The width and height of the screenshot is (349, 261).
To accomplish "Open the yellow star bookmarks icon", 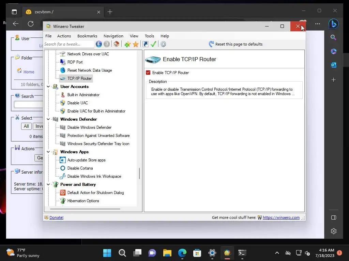I will coord(136,44).
